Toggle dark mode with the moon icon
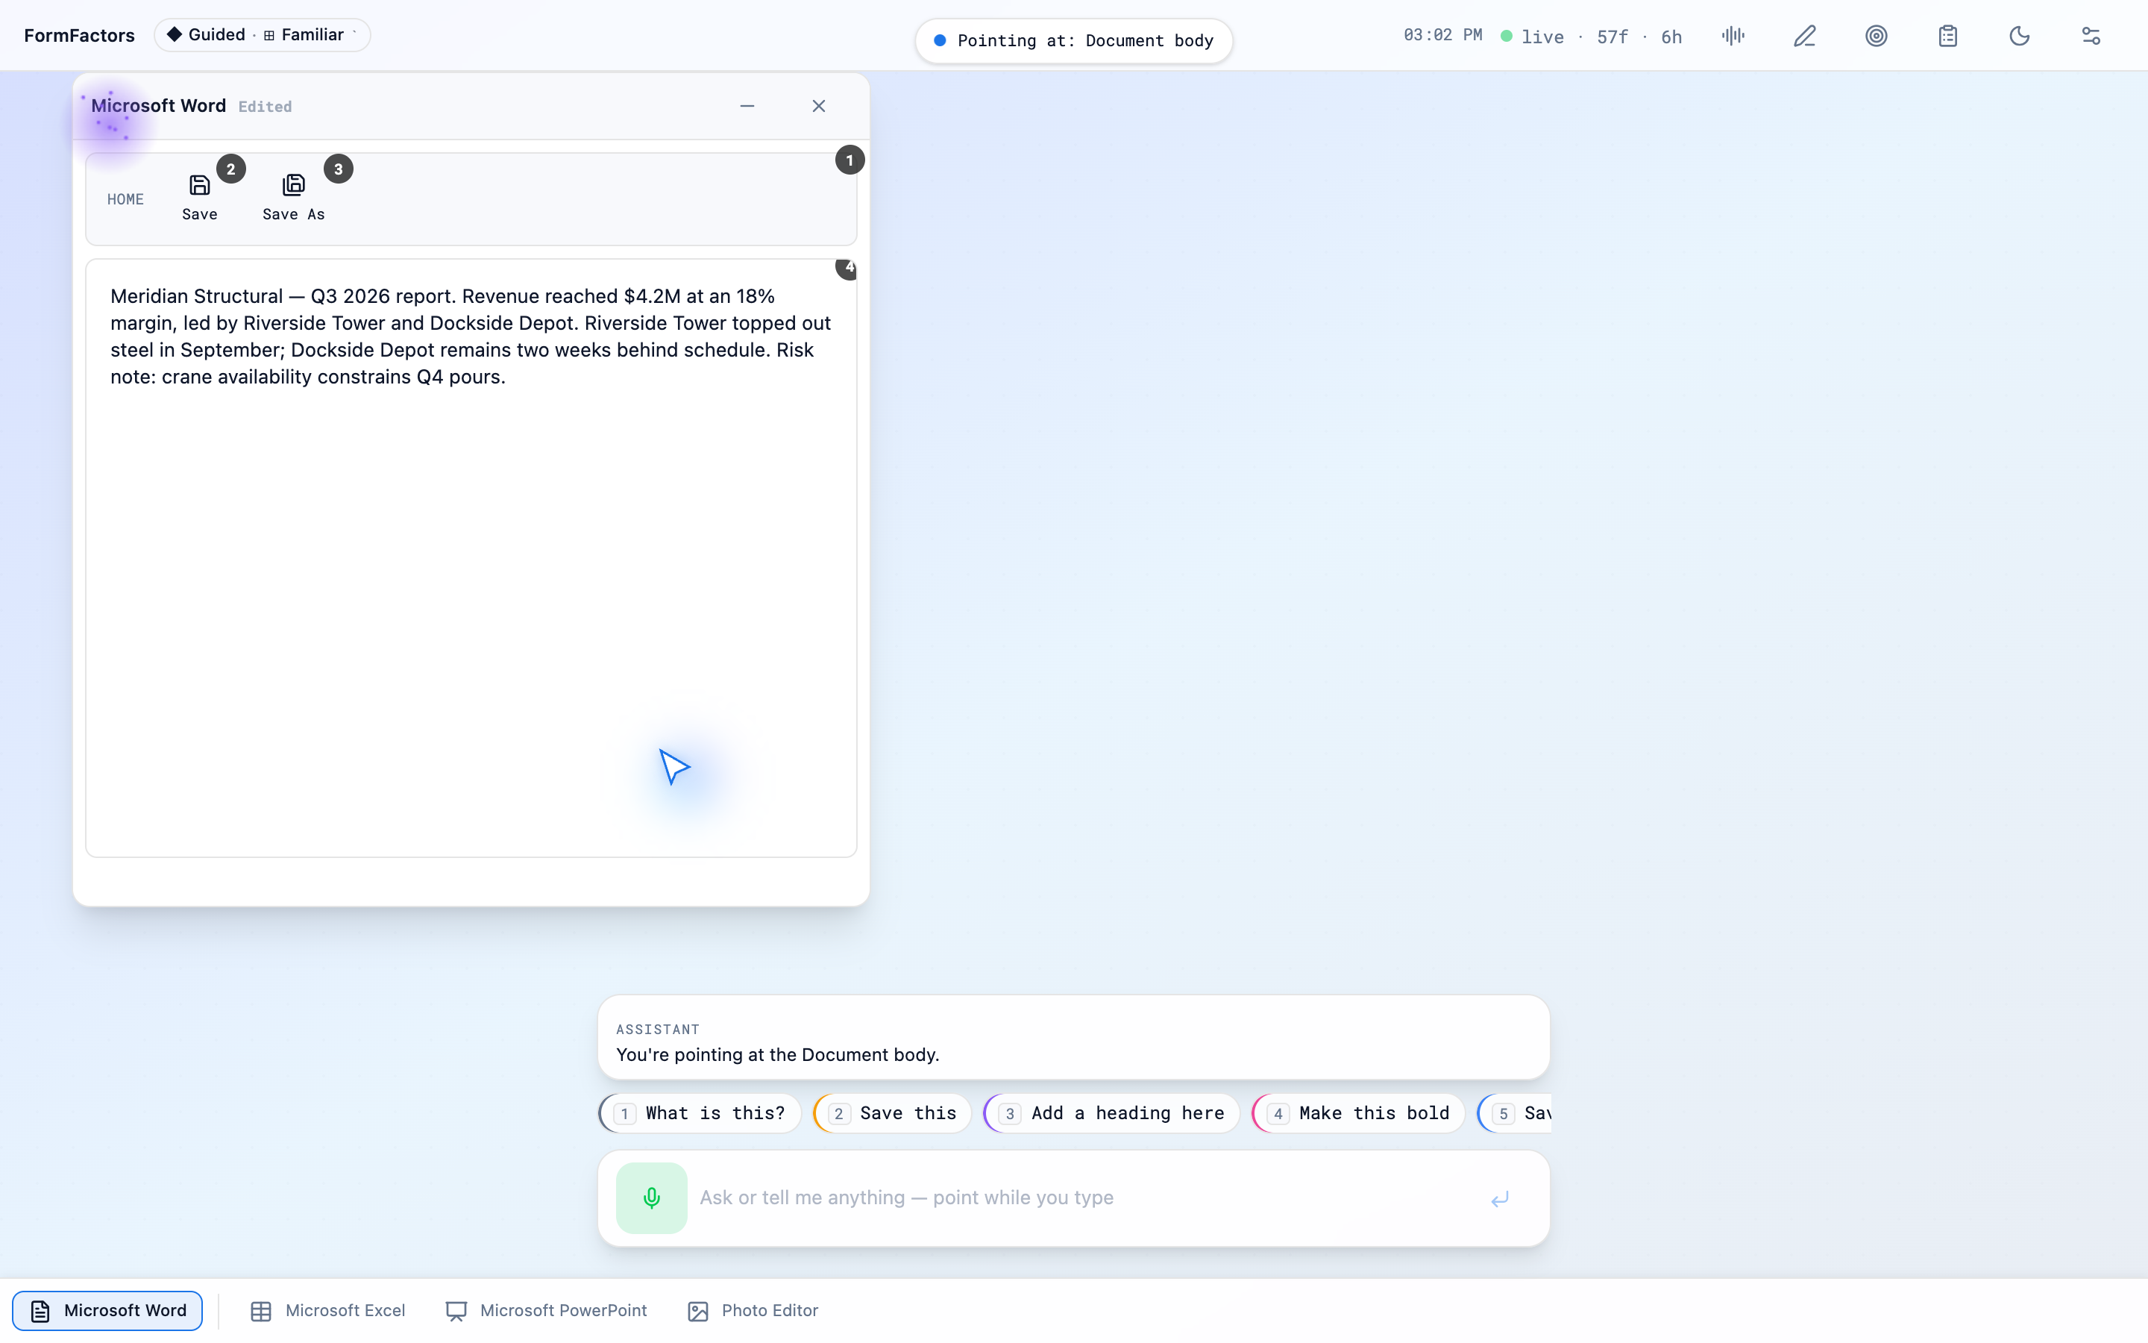2148x1343 pixels. 2019,36
